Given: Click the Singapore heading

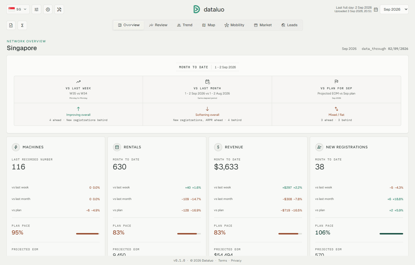Looking at the screenshot, I should coord(22,48).
